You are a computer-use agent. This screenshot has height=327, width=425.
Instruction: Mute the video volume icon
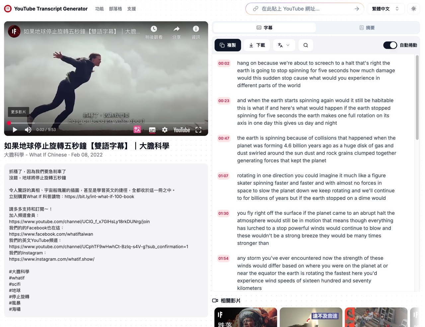click(28, 130)
